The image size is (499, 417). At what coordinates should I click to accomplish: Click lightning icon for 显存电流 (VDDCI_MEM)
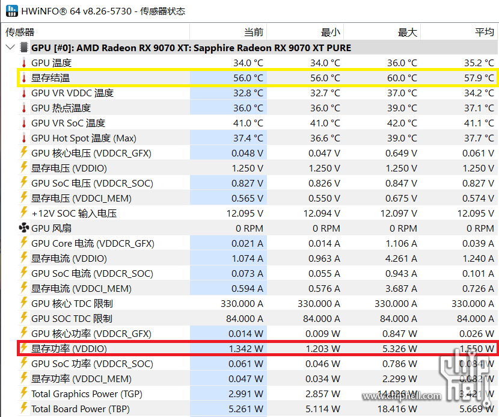click(23, 288)
